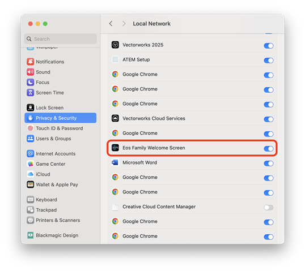305x271 pixels.
Task: Select Privacy & Security in sidebar
Action: (x=61, y=118)
